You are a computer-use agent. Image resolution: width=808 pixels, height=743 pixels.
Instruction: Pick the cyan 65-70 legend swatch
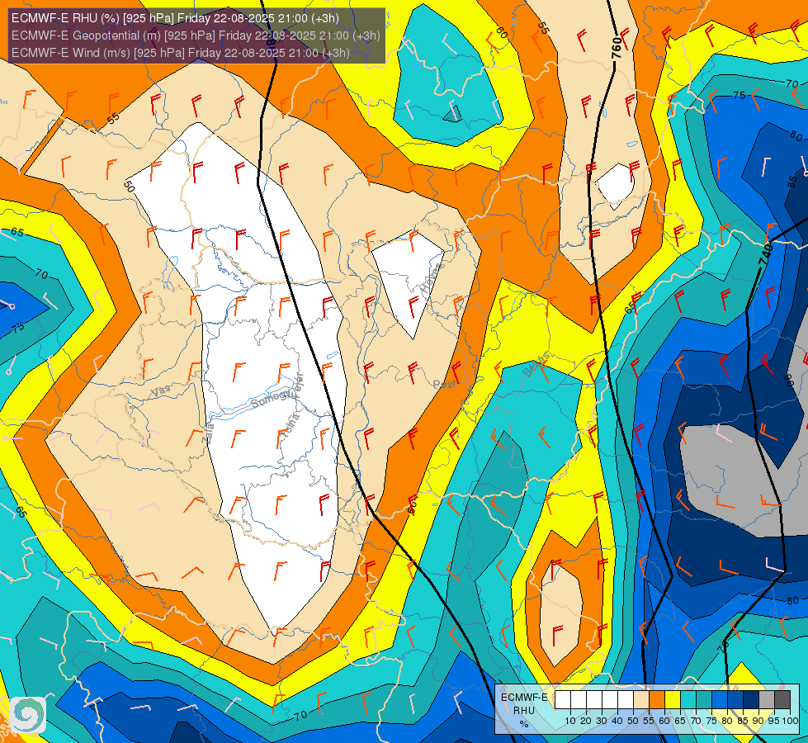688,700
